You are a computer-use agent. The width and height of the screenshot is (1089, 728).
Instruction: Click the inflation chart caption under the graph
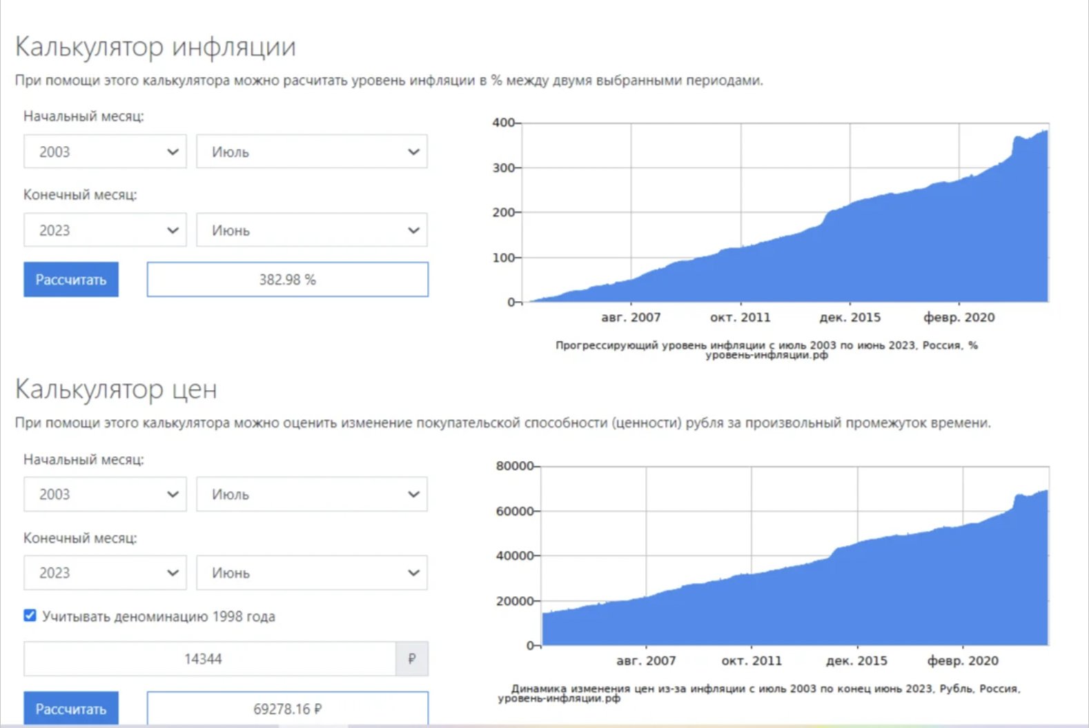pyautogui.click(x=766, y=350)
